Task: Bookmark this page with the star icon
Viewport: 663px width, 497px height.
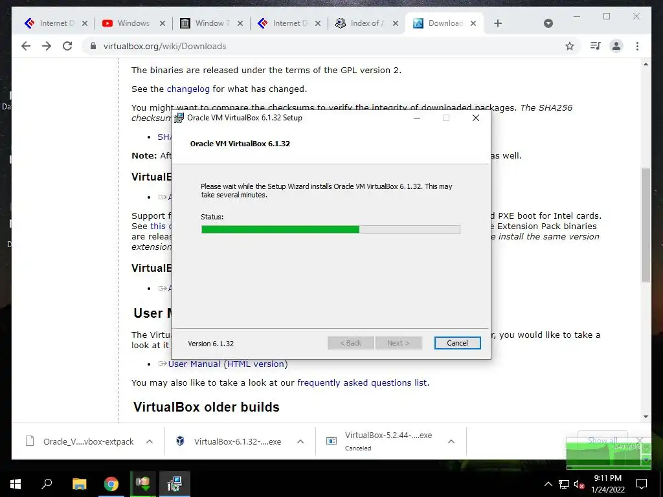Action: (x=570, y=46)
